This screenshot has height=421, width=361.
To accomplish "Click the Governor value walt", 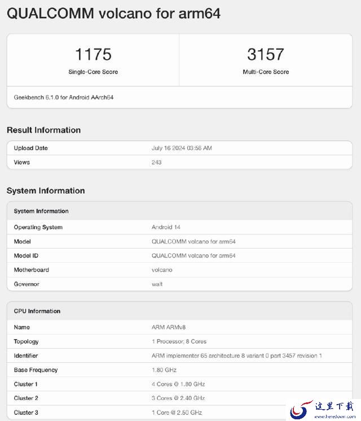I will pyautogui.click(x=157, y=284).
